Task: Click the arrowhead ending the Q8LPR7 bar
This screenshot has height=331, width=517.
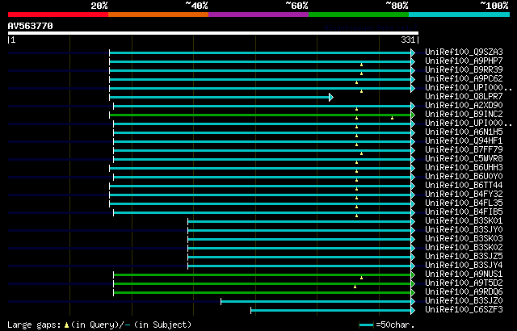Action: [331, 97]
